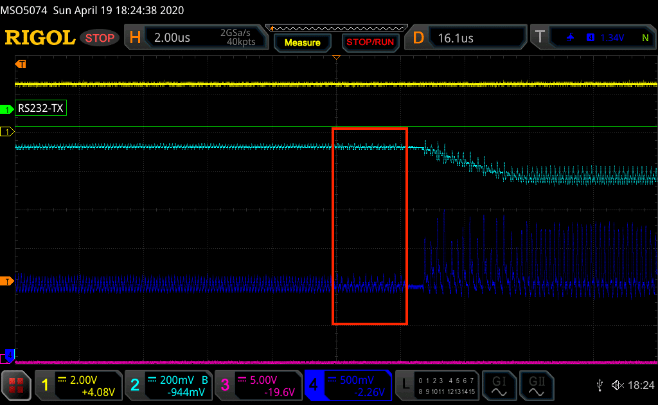
Task: Open the Measure menu
Action: point(302,42)
